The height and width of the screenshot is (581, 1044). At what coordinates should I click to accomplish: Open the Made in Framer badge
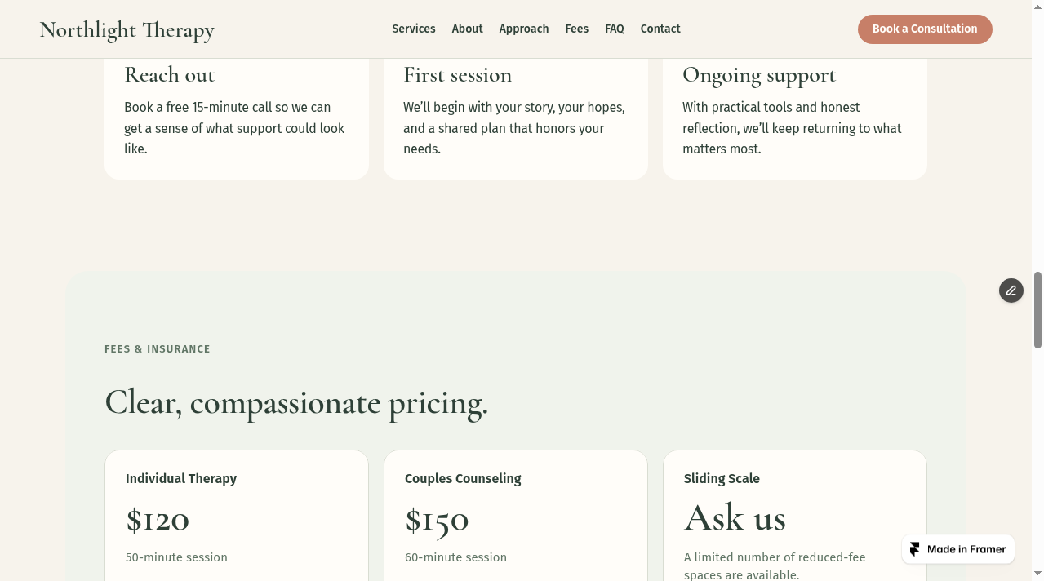958,549
